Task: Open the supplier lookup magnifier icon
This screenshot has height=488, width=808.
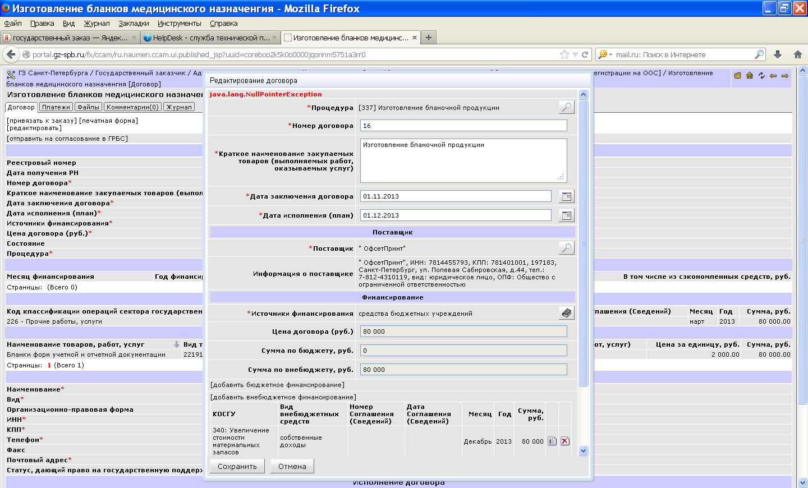Action: pyautogui.click(x=567, y=248)
